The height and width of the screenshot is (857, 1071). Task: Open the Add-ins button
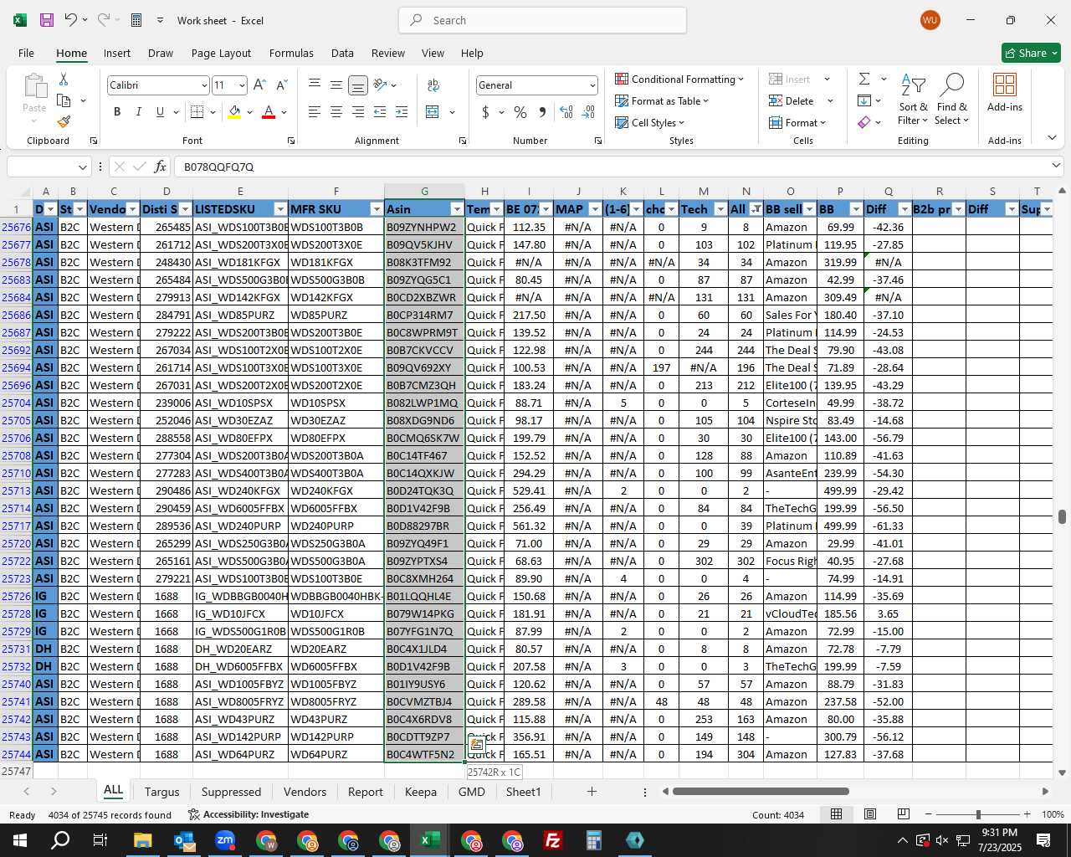(x=1004, y=92)
